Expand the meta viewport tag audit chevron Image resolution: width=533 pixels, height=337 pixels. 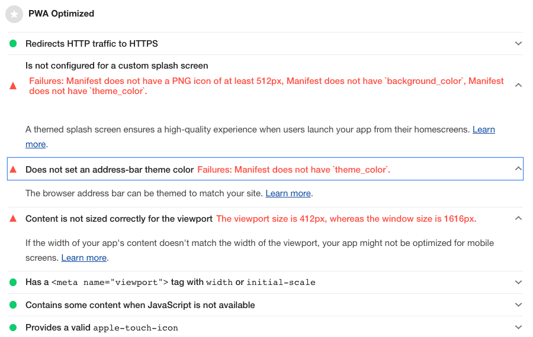tap(518, 282)
